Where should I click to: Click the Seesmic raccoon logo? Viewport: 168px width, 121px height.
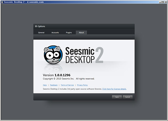pyautogui.click(x=53, y=55)
